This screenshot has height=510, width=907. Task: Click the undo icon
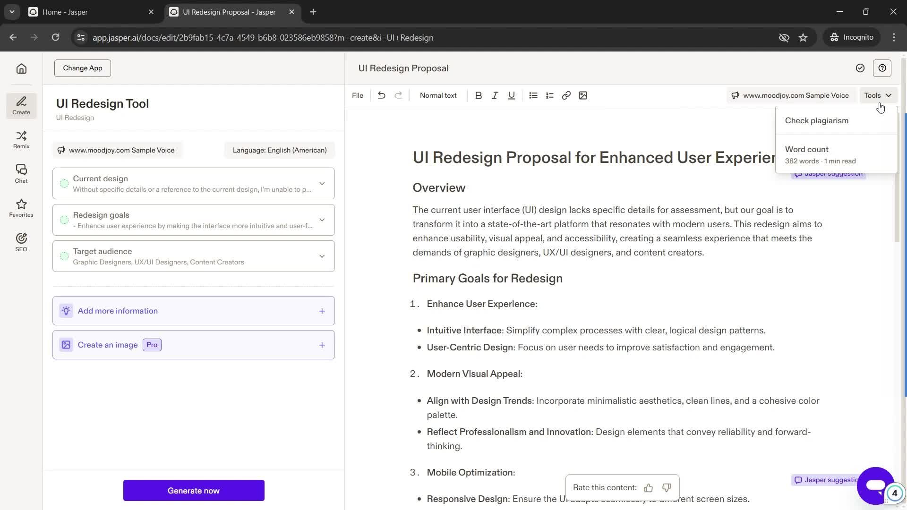381,95
